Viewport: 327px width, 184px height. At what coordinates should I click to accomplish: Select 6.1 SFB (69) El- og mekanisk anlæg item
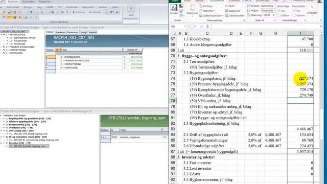[34, 140]
